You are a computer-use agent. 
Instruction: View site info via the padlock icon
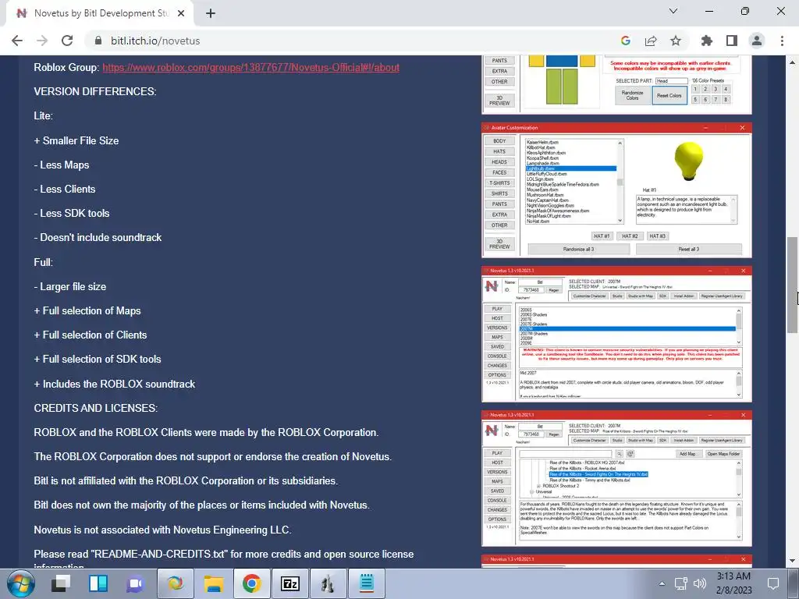(98, 41)
